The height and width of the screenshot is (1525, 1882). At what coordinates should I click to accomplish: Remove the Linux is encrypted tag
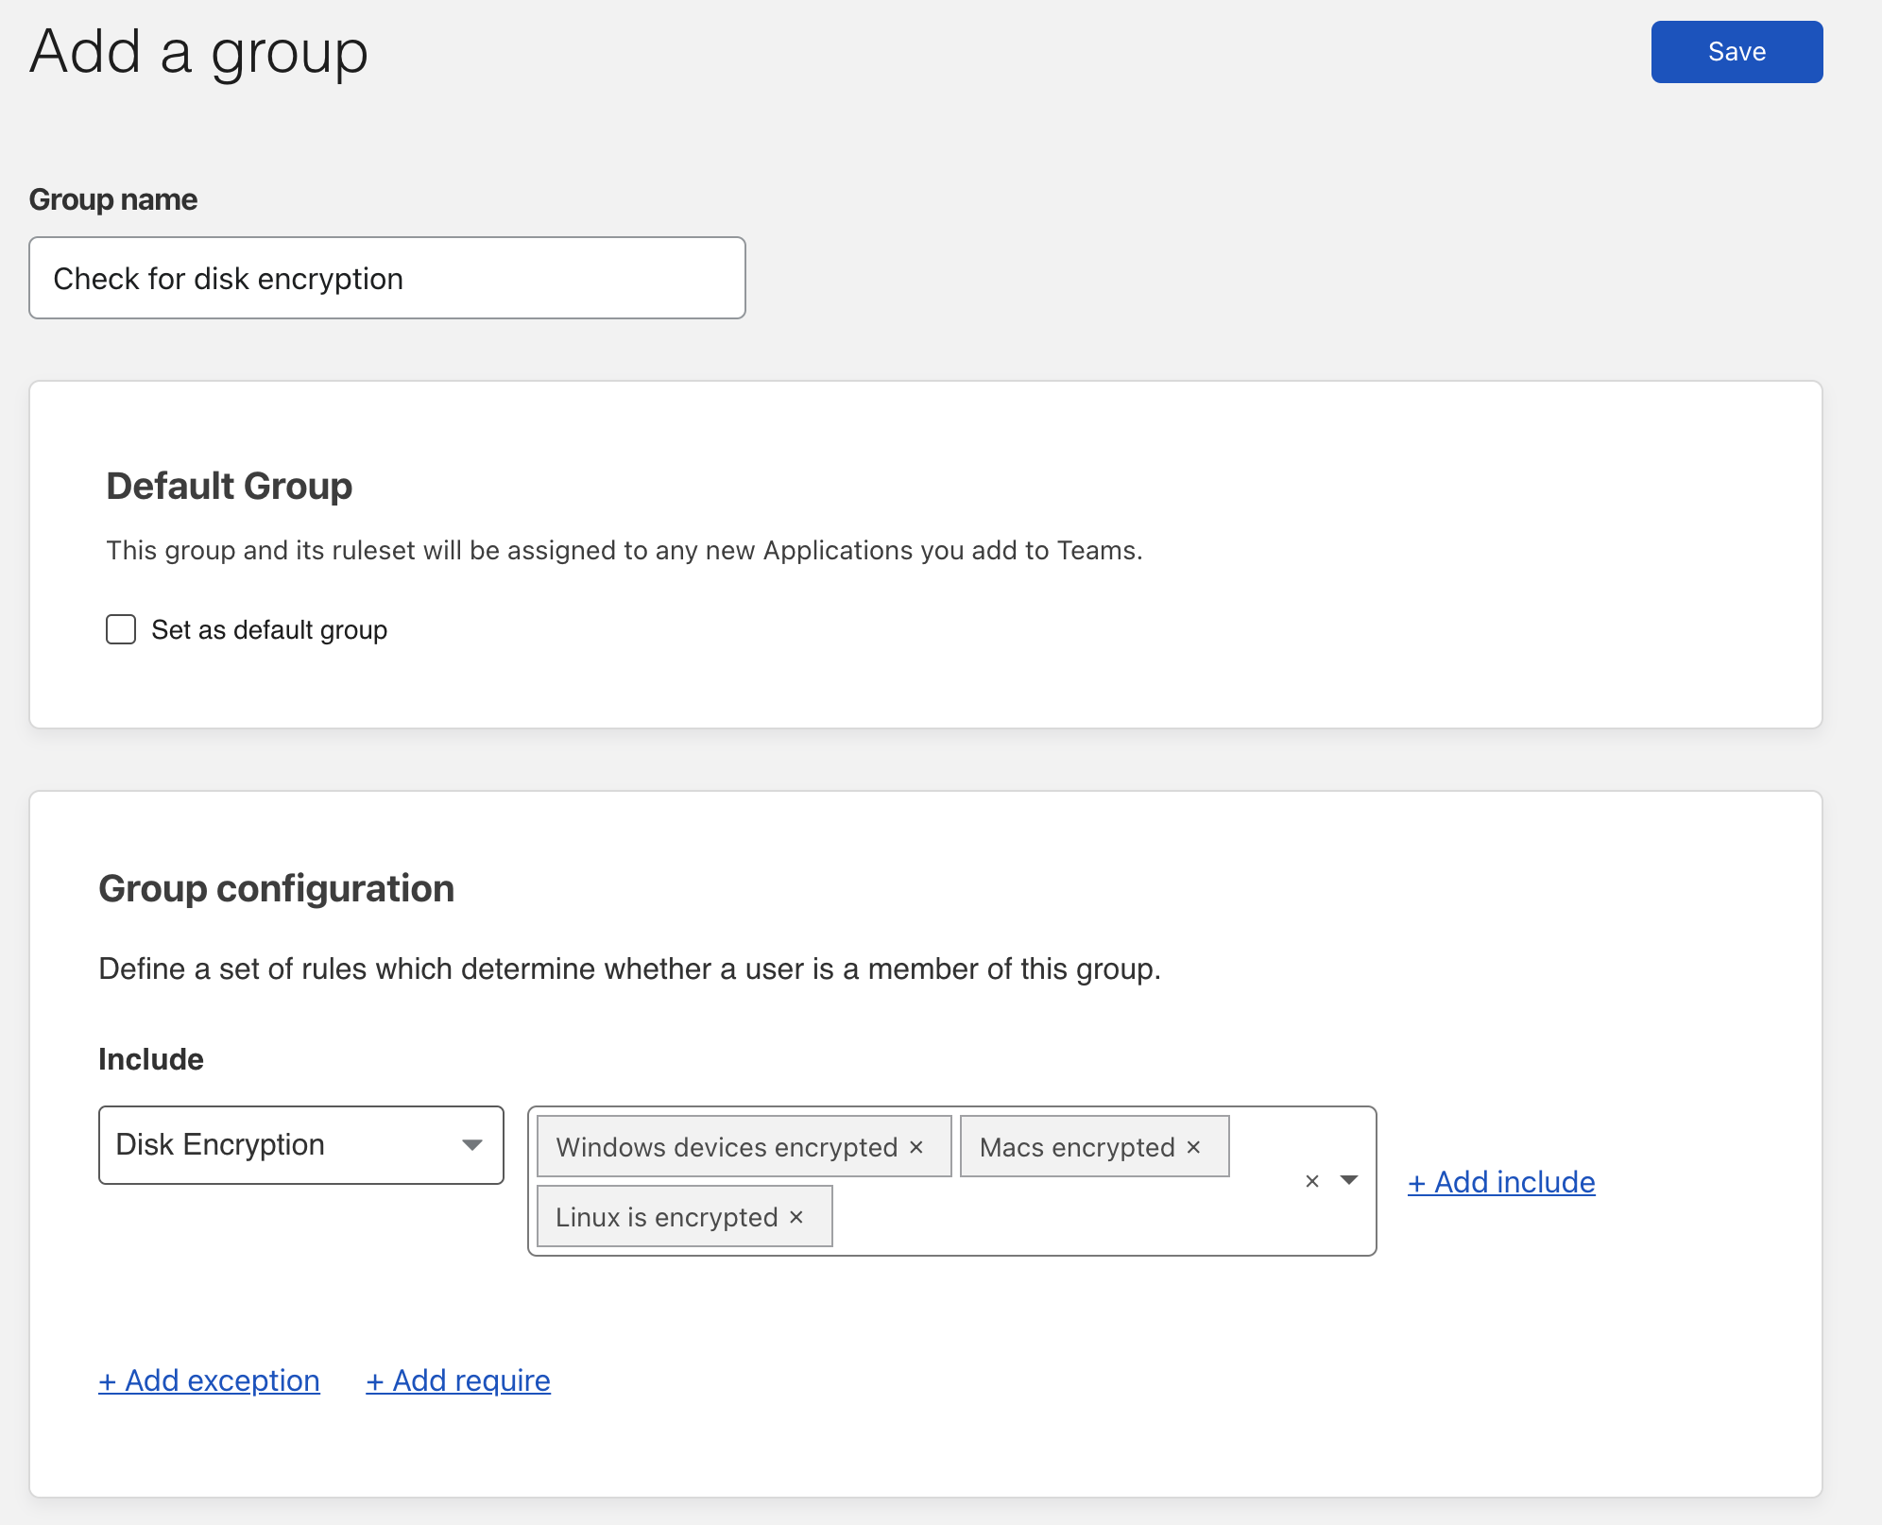pos(796,1217)
